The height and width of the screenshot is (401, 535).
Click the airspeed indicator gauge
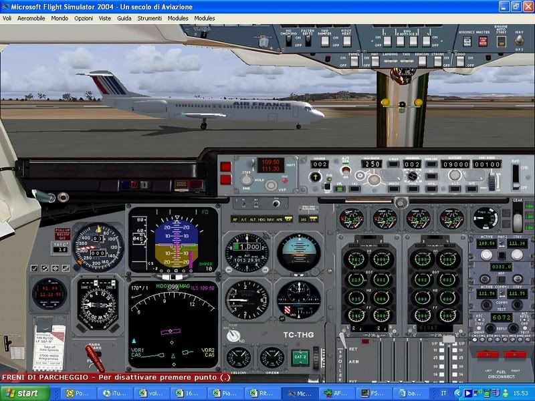pyautogui.click(x=98, y=247)
